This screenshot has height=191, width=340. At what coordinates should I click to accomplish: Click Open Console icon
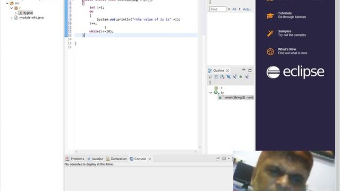point(224,159)
